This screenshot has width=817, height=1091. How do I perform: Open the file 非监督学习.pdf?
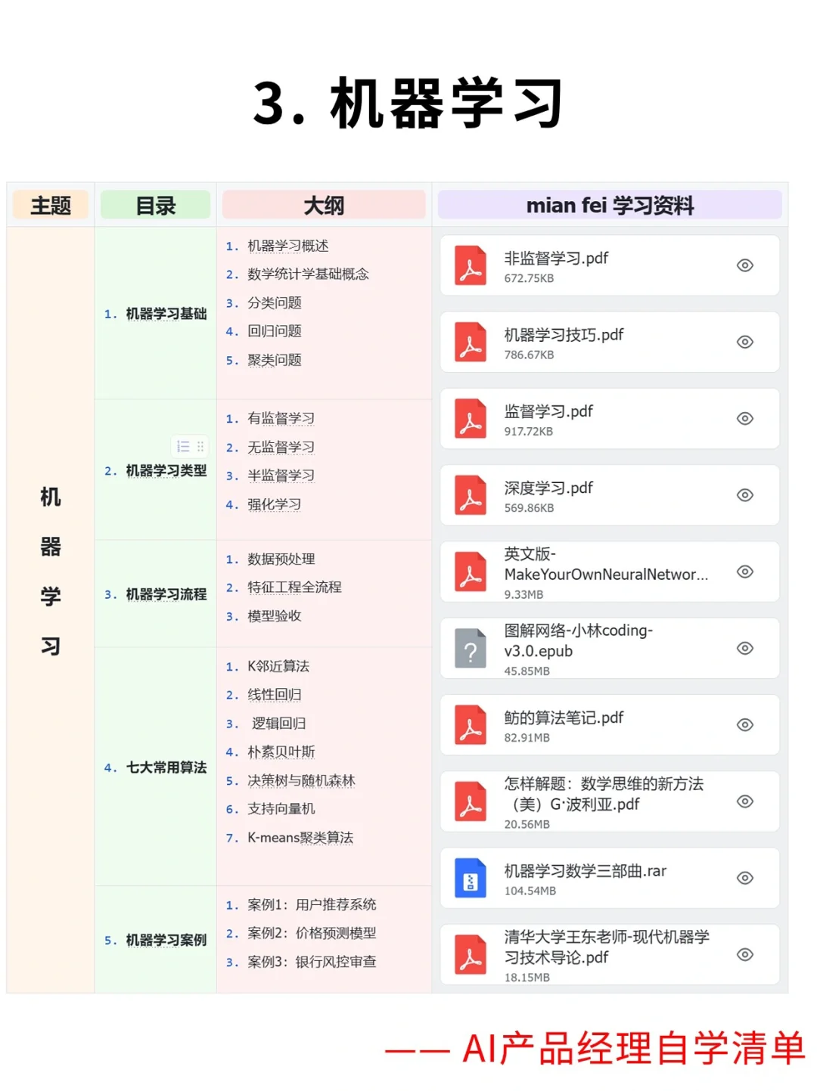[610, 265]
